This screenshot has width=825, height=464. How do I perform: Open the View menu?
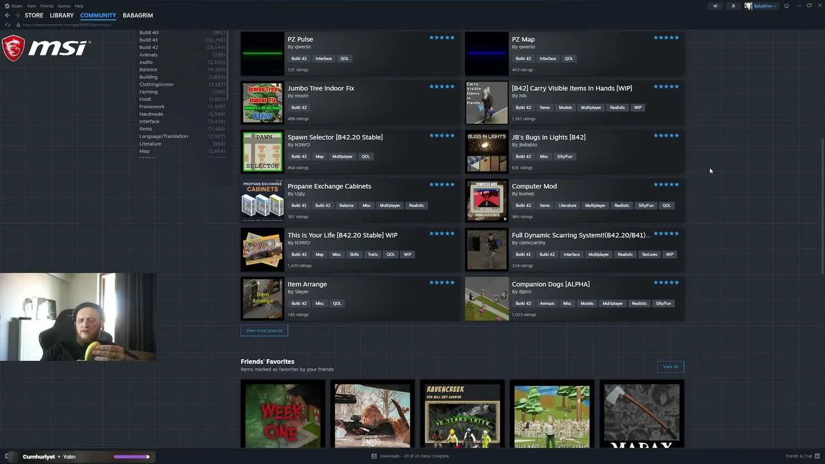pos(31,6)
